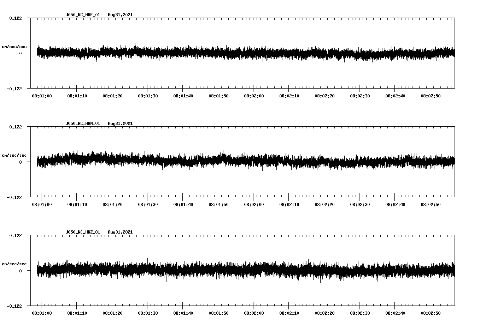This screenshot has width=480, height=326.
Task: Select the 08:02:00 tick label on HNE plot
Action: tap(254, 96)
